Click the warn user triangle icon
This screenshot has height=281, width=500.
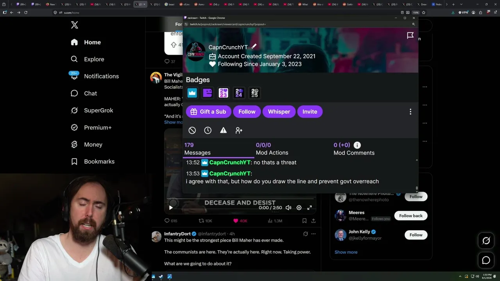click(x=223, y=130)
